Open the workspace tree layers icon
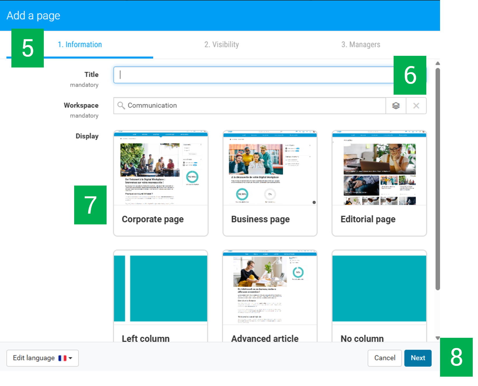This screenshot has width=478, height=386. pos(396,106)
